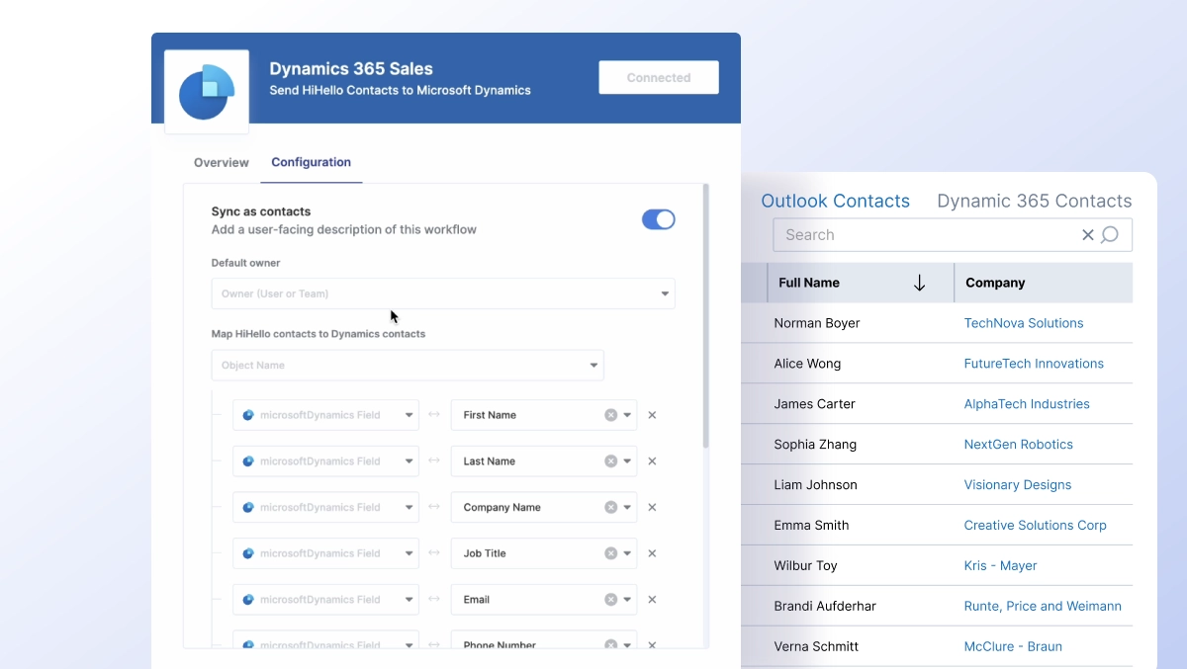Clear the Job Title field mapping
Screen dimensions: 1187x669
(610, 553)
